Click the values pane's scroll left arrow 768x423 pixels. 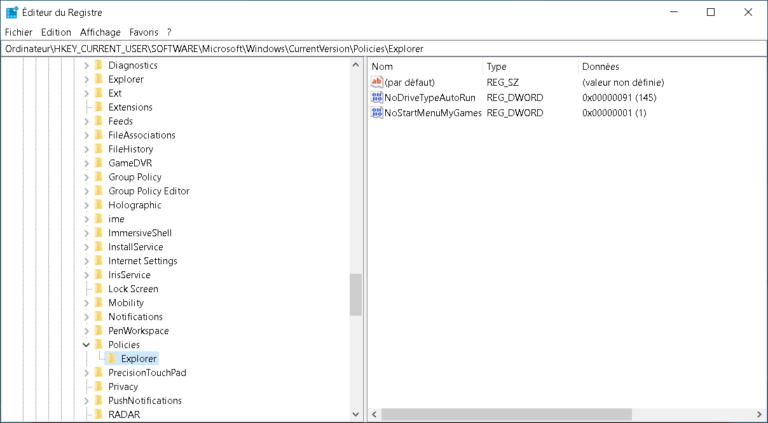[374, 415]
